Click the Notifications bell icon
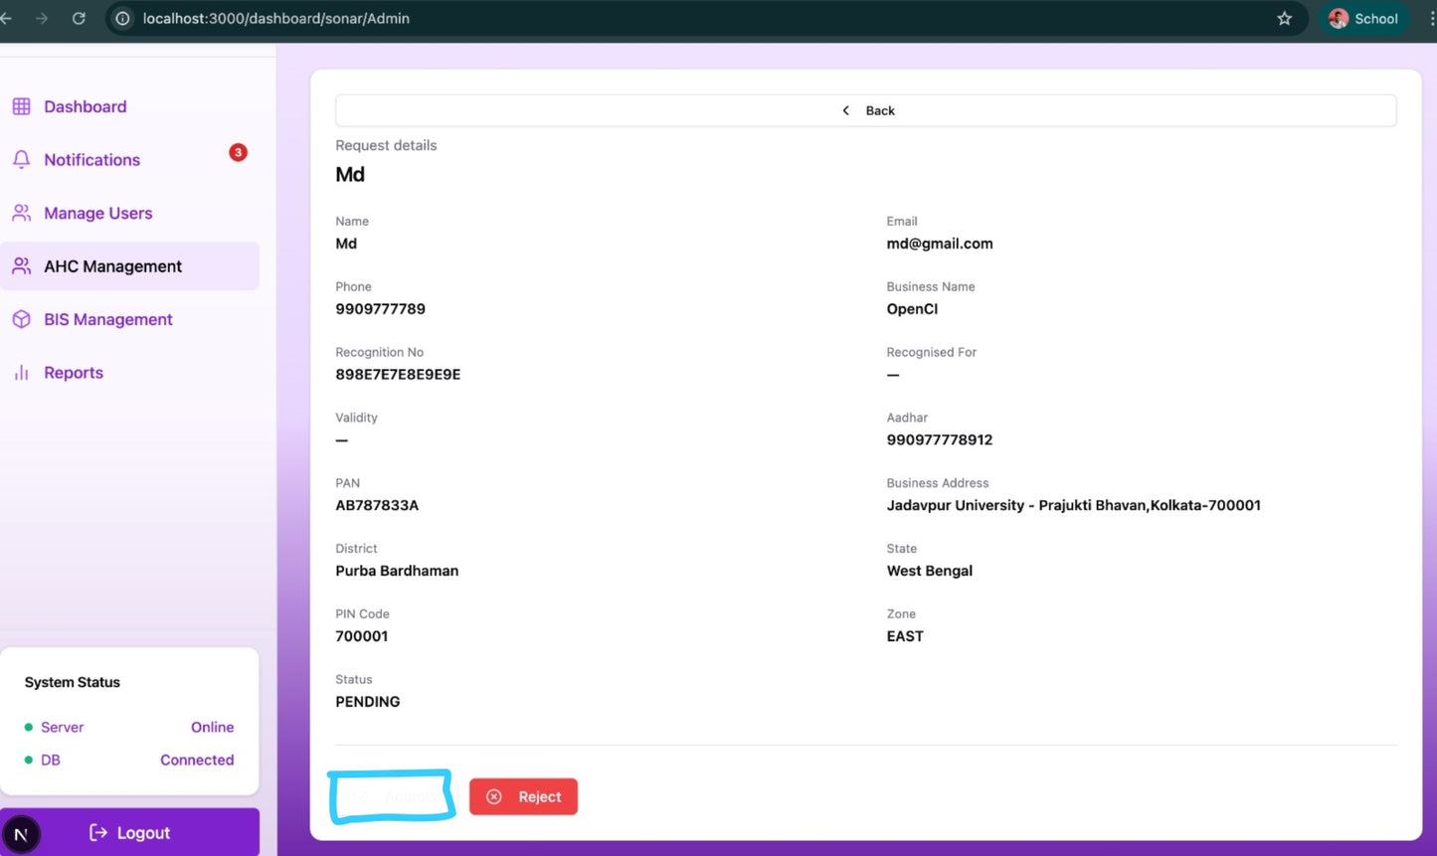The width and height of the screenshot is (1437, 856). coord(21,160)
